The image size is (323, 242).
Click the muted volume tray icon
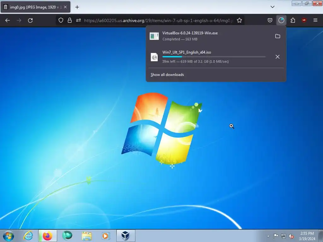291,236
